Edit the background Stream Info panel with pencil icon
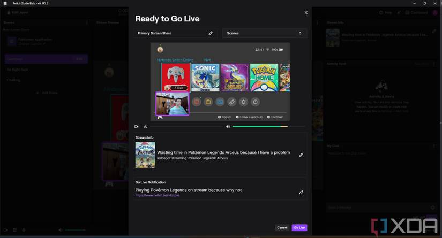 (434, 31)
